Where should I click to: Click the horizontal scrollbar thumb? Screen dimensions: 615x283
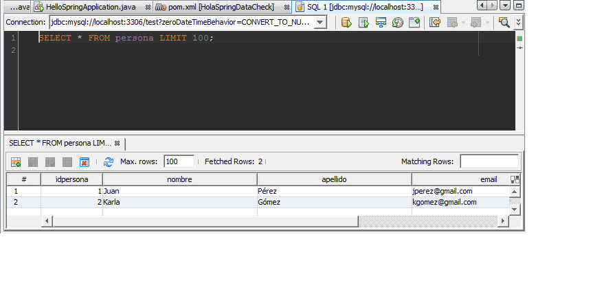pos(205,221)
